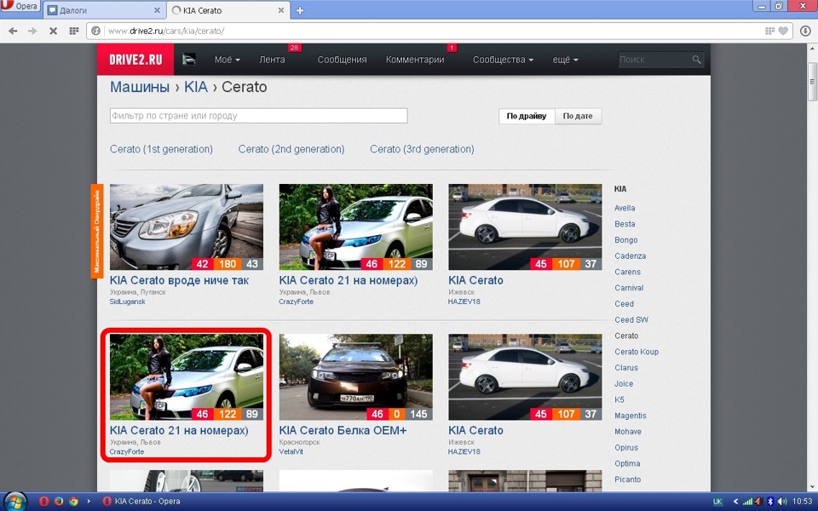818x511 pixels.
Task: Show hidden tray icons arrow
Action: click(x=735, y=502)
